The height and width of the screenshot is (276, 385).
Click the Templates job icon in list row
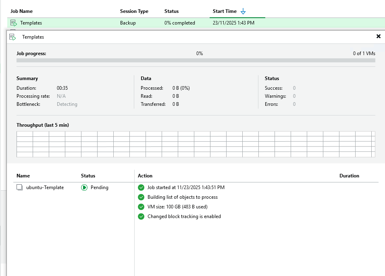point(13,23)
